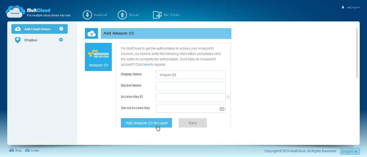This screenshot has height=157, width=367.
Task: Open notifications with the bell icon
Action: (x=343, y=7)
